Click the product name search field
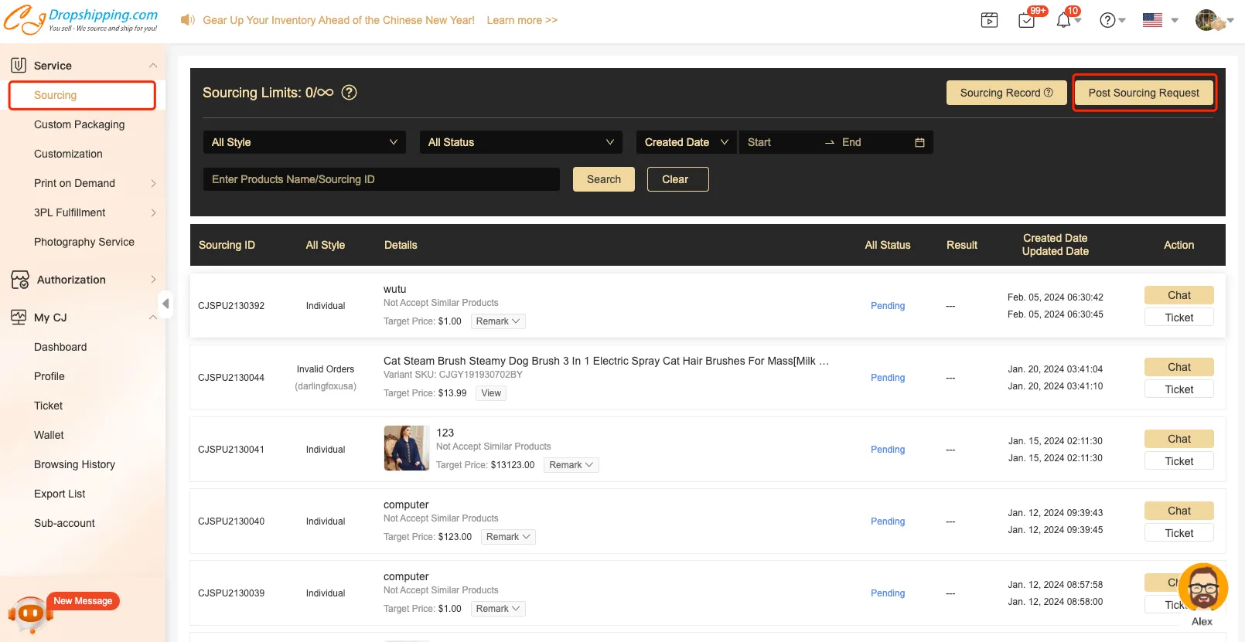Screen dimensions: 1245x642 coord(381,179)
